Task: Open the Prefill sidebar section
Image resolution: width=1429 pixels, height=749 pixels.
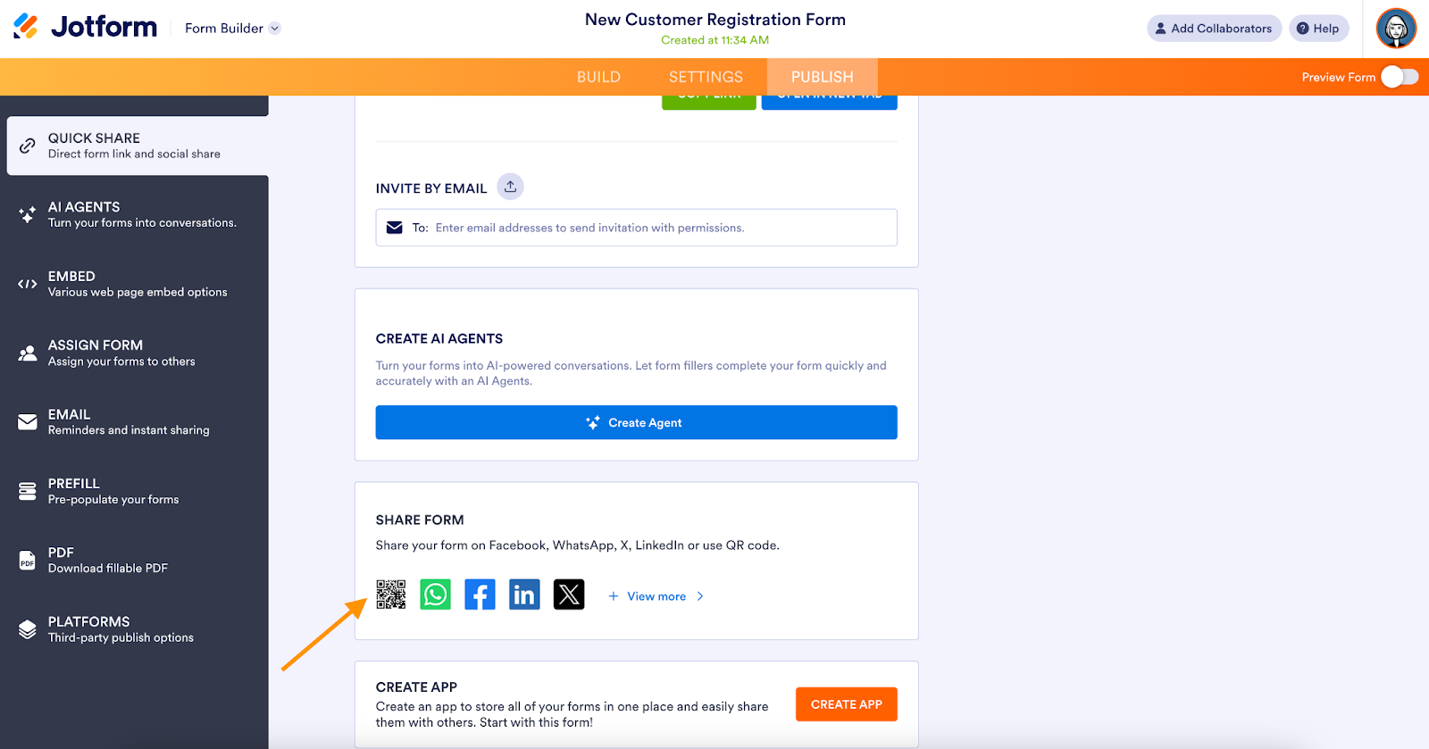Action: pos(138,491)
